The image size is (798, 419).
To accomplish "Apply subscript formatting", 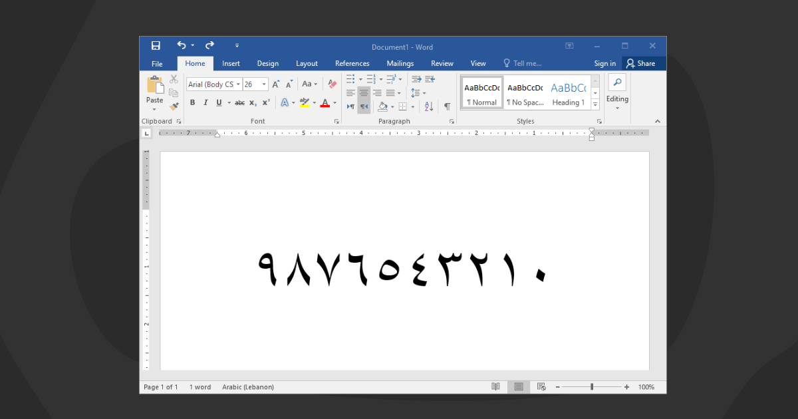I will (253, 103).
